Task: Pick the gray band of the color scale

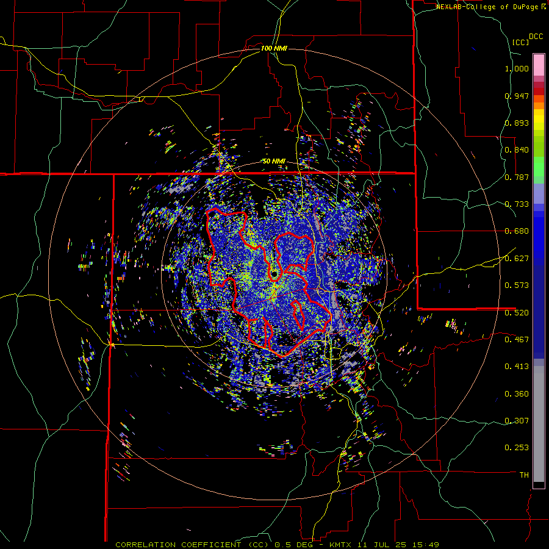Action: [x=539, y=424]
